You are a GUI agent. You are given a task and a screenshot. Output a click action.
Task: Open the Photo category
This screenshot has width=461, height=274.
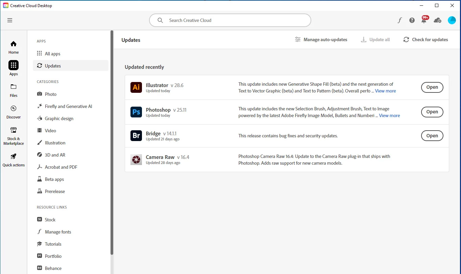(x=71, y=94)
